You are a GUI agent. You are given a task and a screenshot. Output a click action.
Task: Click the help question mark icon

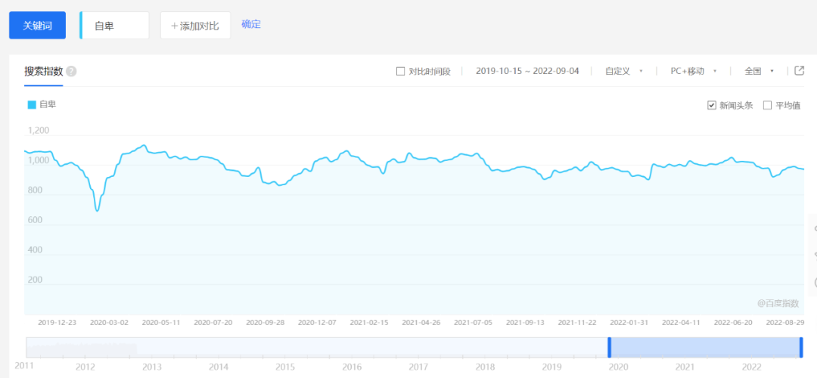(71, 72)
